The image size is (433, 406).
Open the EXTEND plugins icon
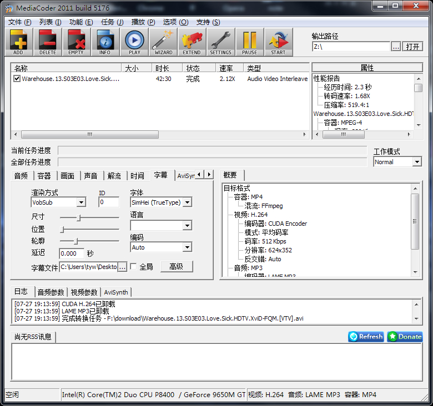[x=192, y=42]
